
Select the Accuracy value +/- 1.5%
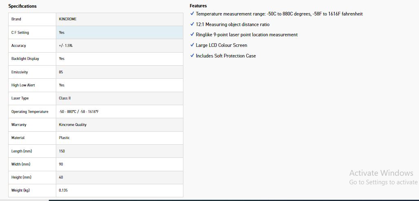coord(66,46)
